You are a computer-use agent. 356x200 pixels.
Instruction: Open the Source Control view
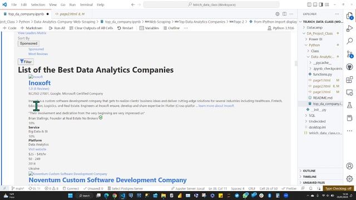[x=350, y=54]
